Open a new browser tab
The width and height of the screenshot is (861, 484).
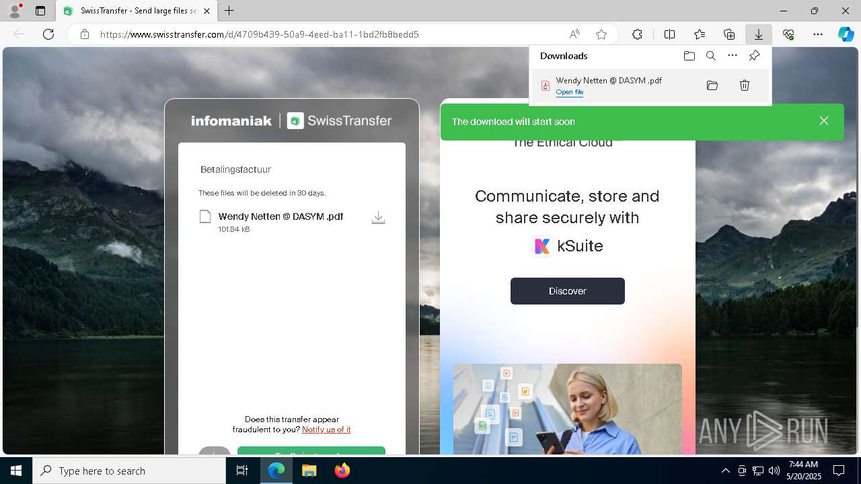pos(229,11)
